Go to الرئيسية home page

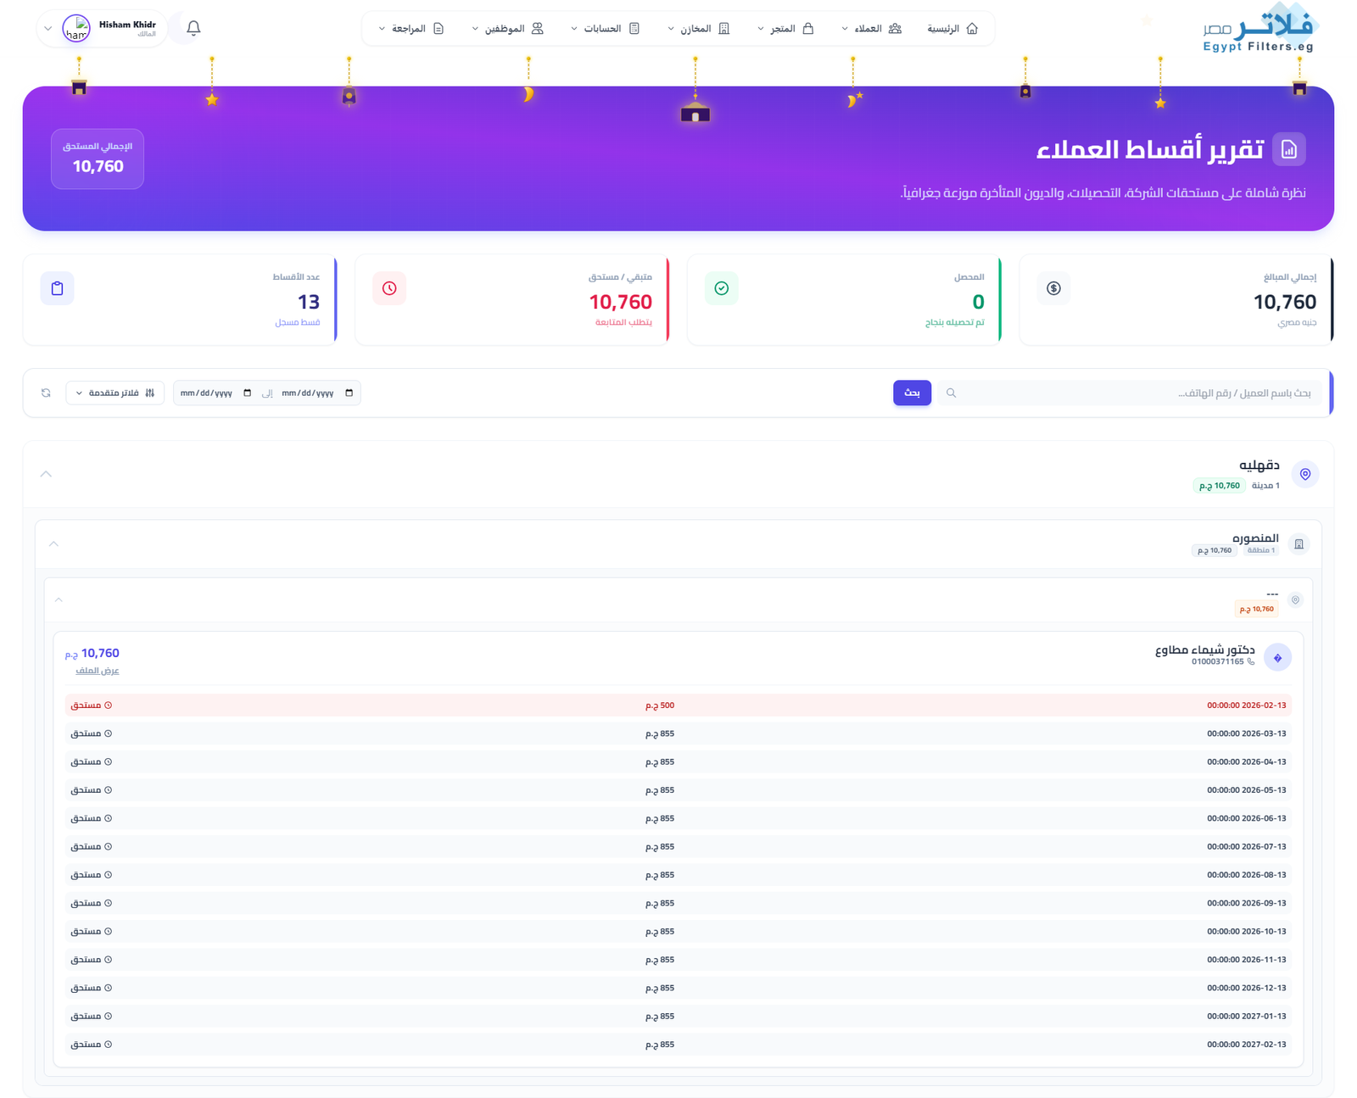tap(952, 29)
